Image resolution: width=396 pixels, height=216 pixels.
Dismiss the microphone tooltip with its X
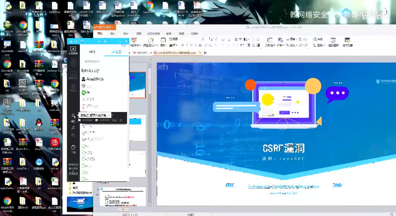(x=109, y=115)
